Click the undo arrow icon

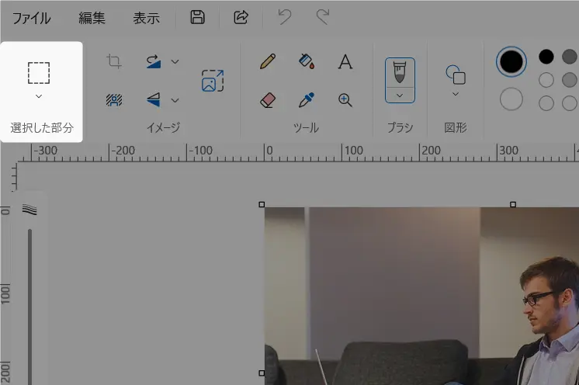284,17
